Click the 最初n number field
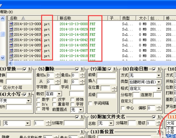176x138 pixels. (x=50, y=75)
